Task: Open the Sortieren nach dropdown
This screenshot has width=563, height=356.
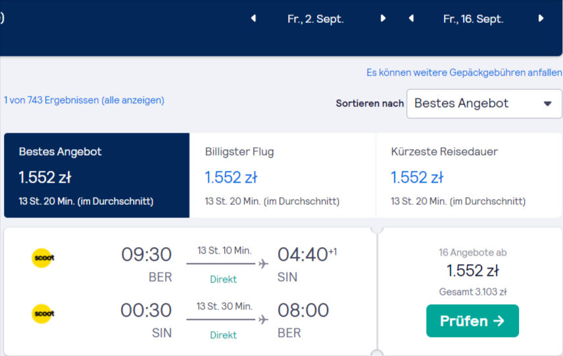Action: tap(484, 104)
